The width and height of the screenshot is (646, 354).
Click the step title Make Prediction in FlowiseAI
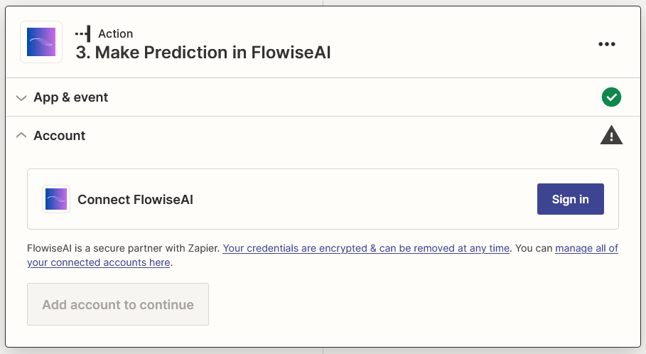pyautogui.click(x=203, y=53)
